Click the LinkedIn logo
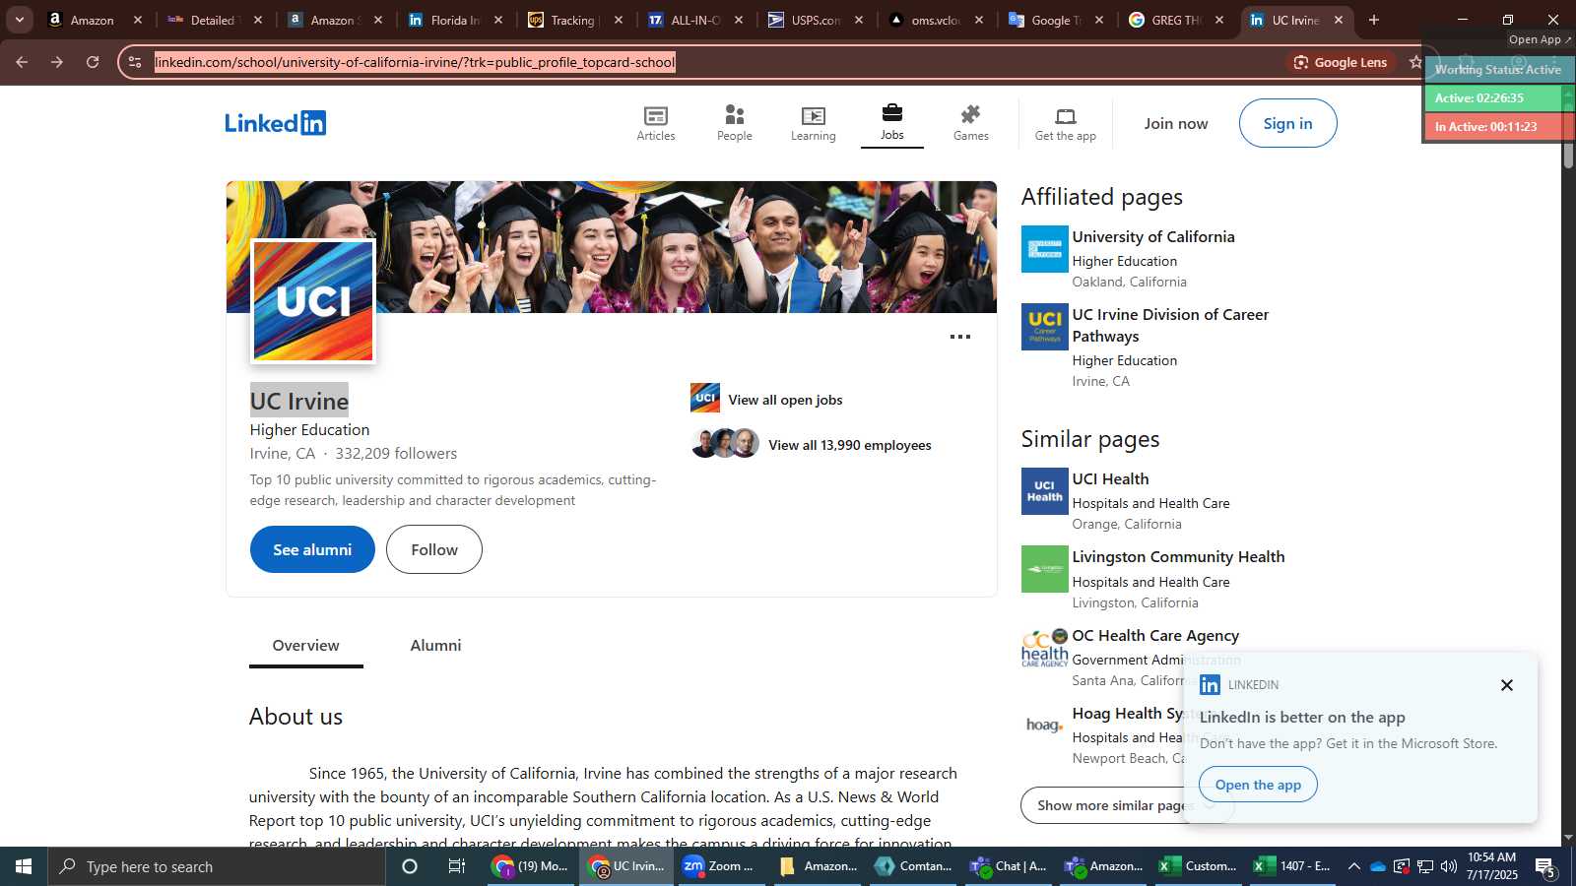1576x886 pixels. coord(276,123)
